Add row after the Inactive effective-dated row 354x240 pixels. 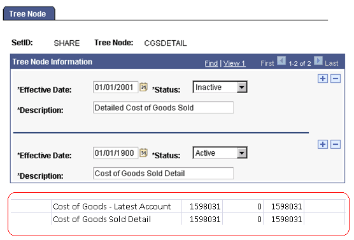pos(323,79)
